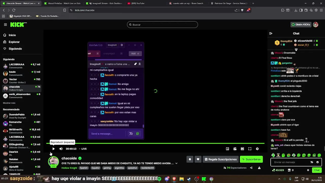Reload the page with refresh icon
Screen dimensions: 325x183
point(14,10)
